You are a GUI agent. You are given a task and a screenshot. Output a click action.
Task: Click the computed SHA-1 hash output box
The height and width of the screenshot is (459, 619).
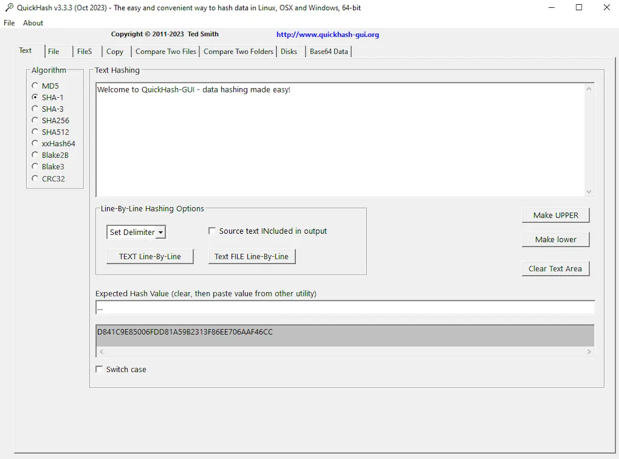tap(345, 336)
